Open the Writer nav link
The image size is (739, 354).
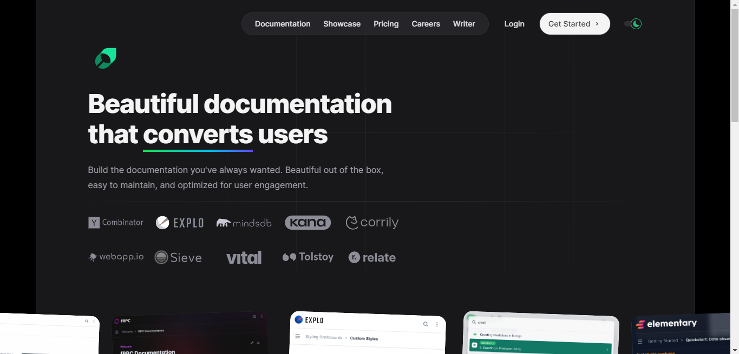pos(464,24)
